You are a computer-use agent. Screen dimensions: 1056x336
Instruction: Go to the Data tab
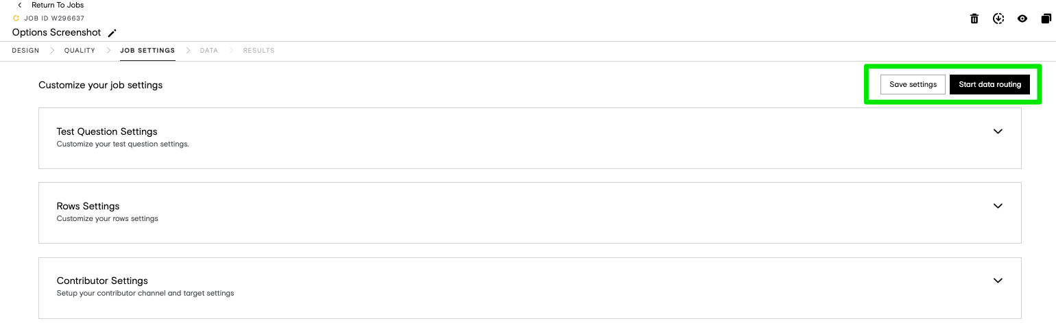coord(209,51)
